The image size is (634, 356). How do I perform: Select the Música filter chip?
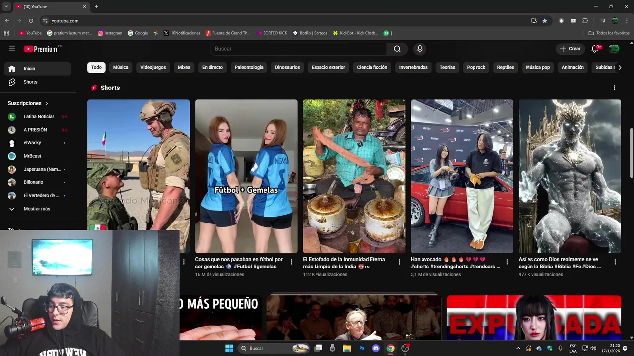121,67
